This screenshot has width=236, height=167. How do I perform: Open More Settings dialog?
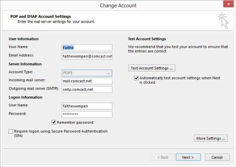pos(210,138)
